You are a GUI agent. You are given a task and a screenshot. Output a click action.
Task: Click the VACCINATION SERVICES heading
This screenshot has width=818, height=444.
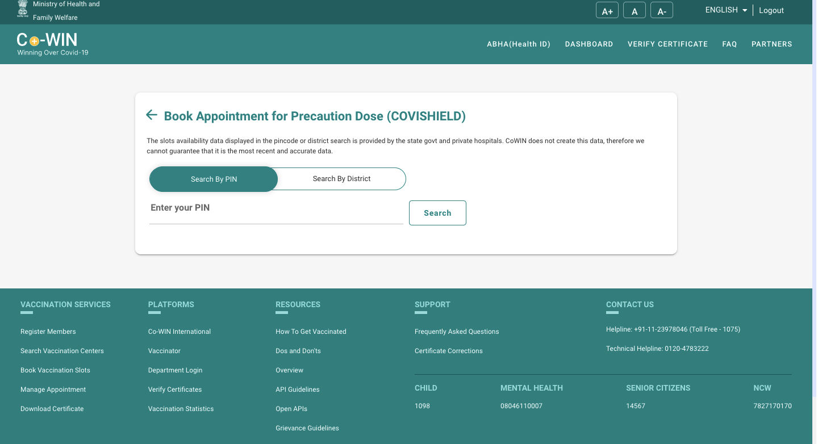[x=65, y=304]
